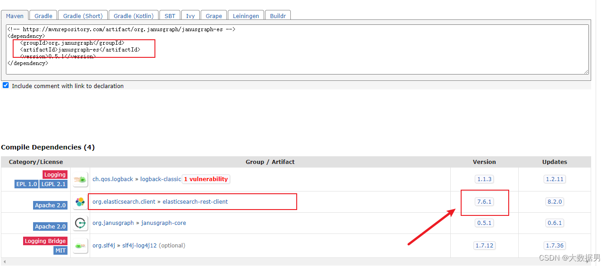Viewport: 607px width, 266px height.
Task: Open slf4j update version 1.7.36
Action: click(554, 246)
